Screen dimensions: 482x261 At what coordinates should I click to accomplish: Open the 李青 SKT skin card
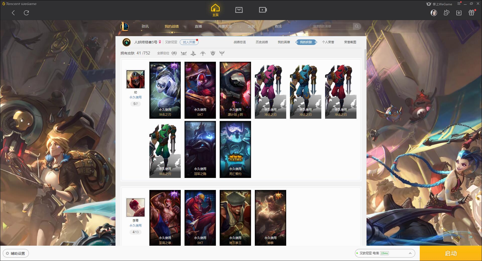pyautogui.click(x=200, y=218)
